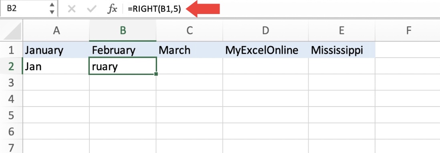
Task: Select the cell containing January
Action: click(x=56, y=50)
